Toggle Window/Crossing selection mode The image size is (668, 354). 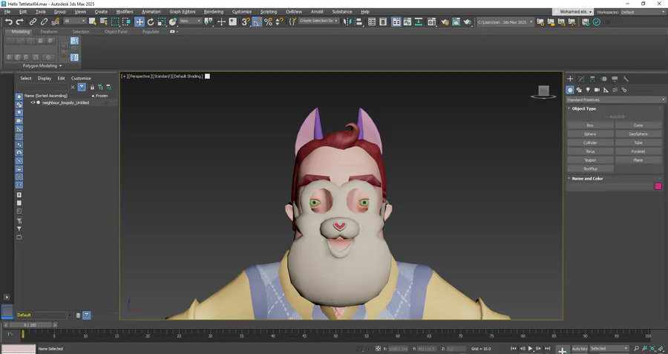point(126,22)
